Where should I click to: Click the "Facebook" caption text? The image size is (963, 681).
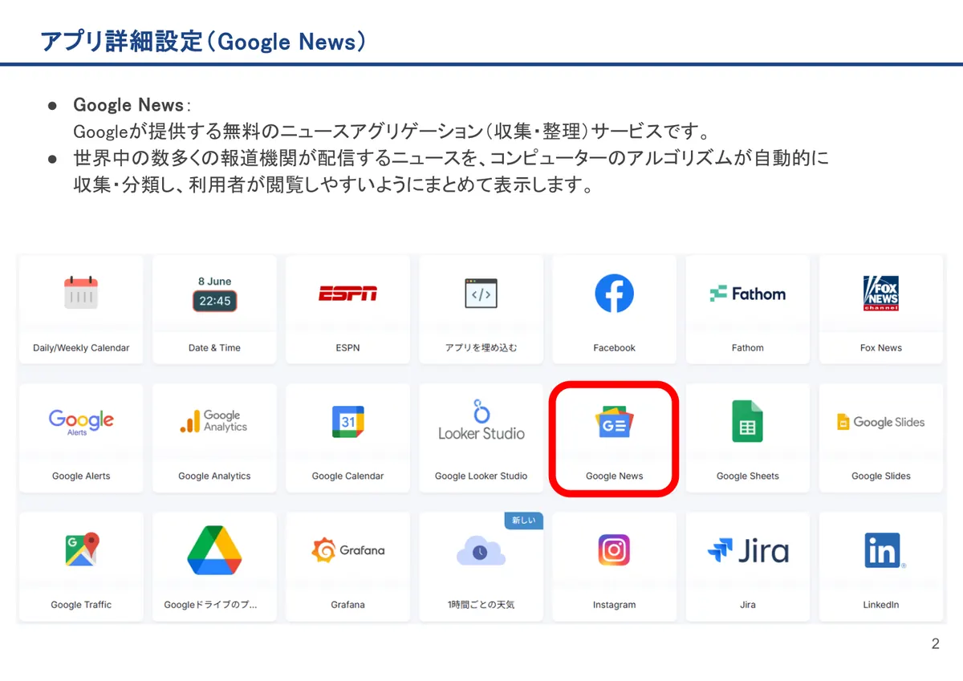coord(614,348)
